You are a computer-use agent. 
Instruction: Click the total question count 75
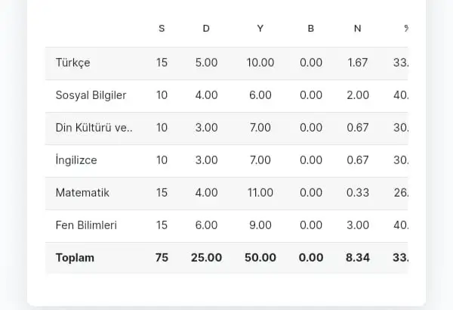point(162,258)
